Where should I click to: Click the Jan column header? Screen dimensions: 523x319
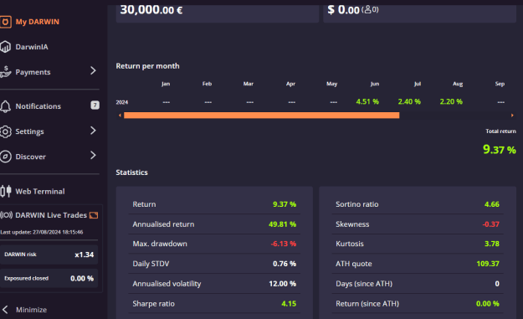tap(166, 84)
